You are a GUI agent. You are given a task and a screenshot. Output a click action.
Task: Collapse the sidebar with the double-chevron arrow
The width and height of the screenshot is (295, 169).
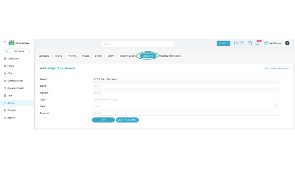pos(5,42)
